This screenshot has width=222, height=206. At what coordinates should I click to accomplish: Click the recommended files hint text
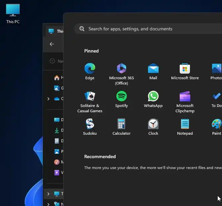pyautogui.click(x=153, y=168)
